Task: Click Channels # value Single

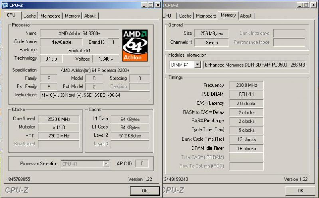Action: (x=212, y=43)
